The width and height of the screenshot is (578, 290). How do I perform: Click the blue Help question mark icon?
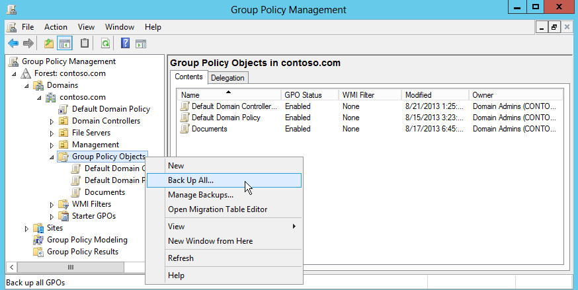tap(126, 44)
